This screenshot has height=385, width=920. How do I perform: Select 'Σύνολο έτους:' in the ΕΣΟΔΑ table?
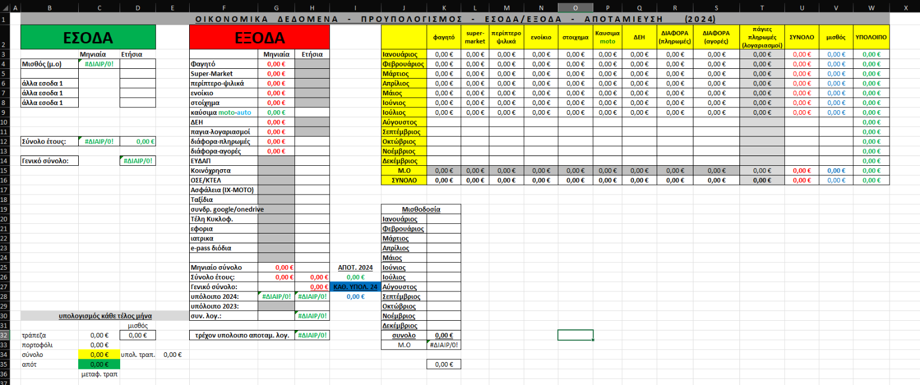[x=49, y=141]
